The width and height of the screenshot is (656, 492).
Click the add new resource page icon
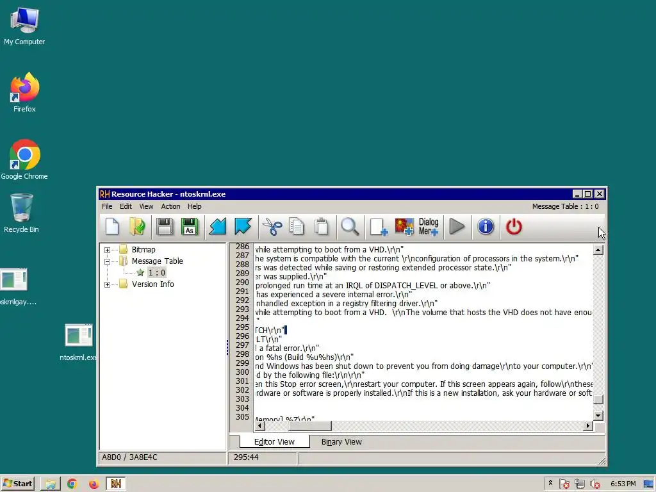pos(379,227)
